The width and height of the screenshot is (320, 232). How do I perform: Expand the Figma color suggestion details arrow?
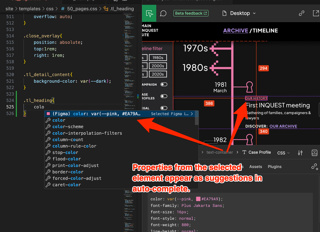[192, 114]
